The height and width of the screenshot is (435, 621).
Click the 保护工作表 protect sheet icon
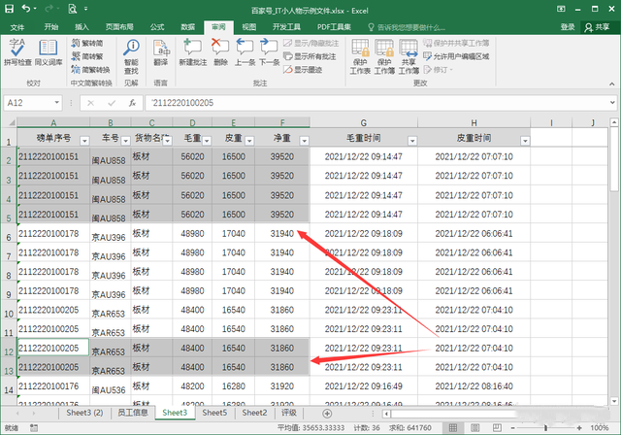click(x=360, y=54)
